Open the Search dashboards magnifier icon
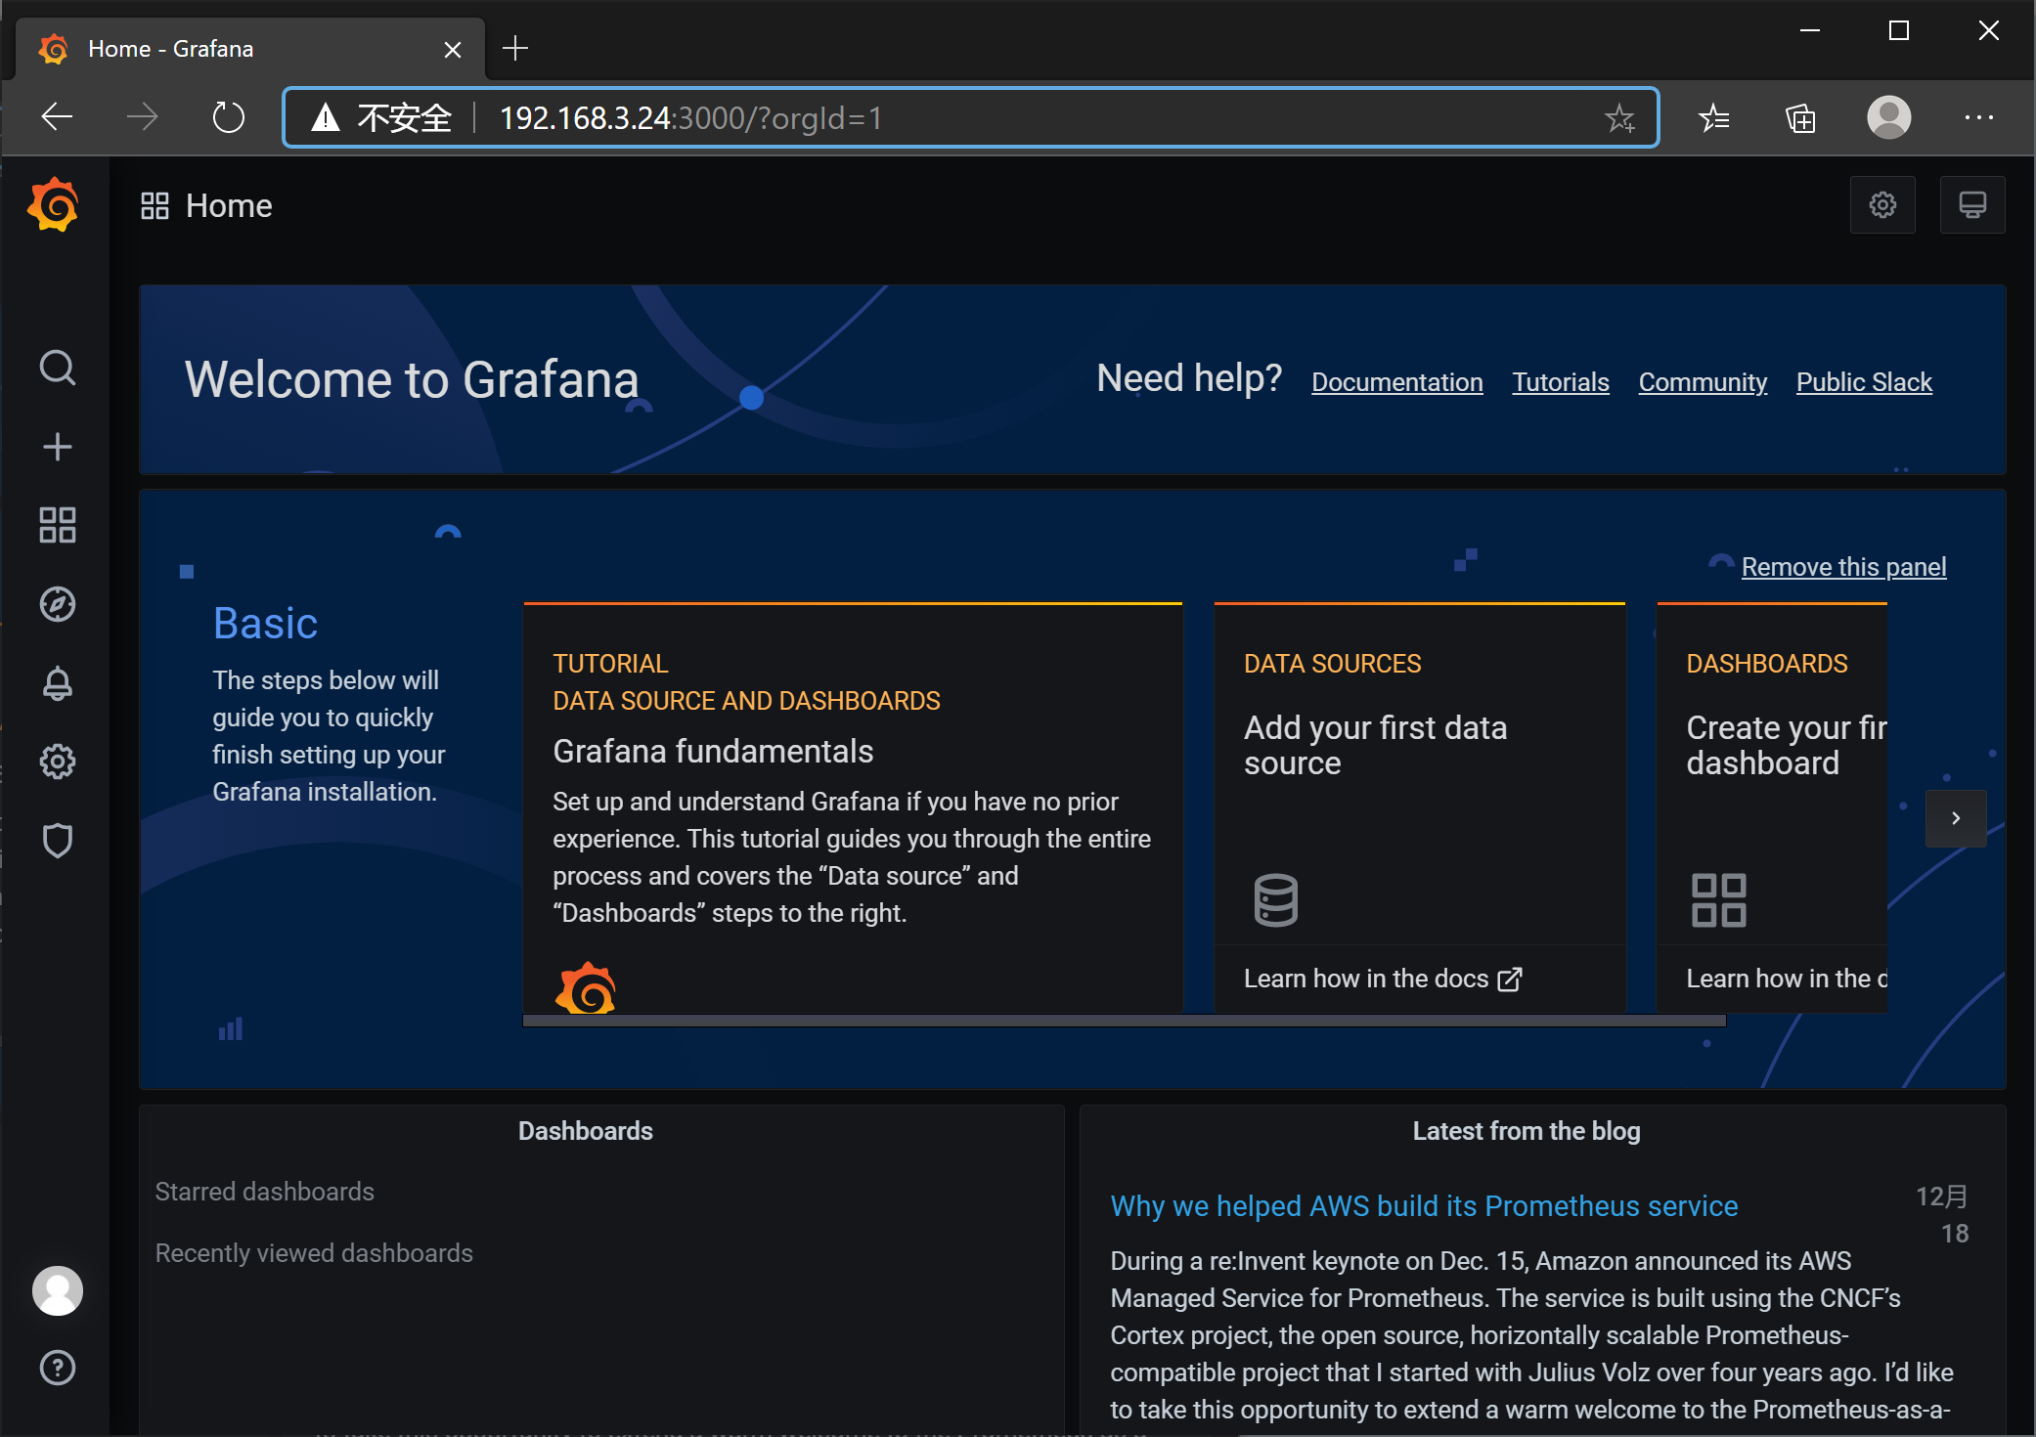Screen dimensions: 2036x1437 [x=58, y=369]
